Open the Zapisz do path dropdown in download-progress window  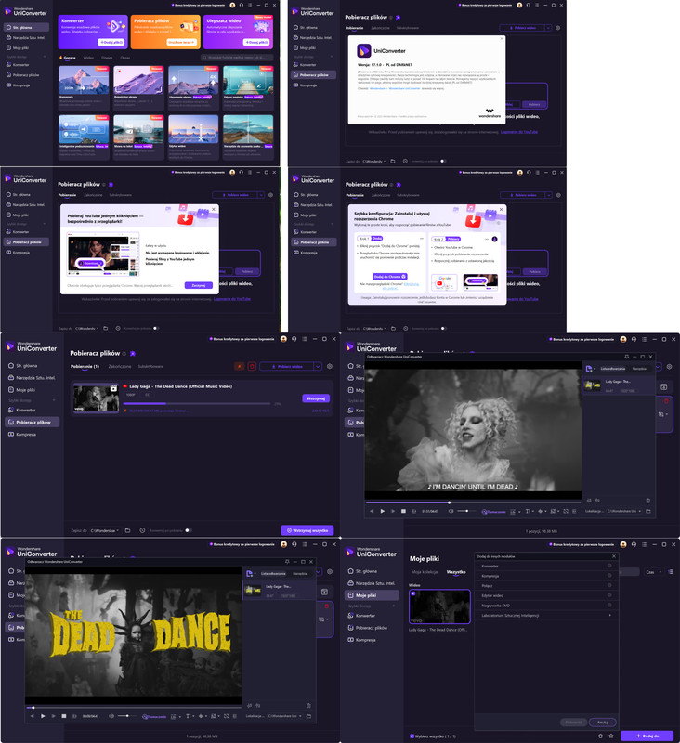pyautogui.click(x=105, y=530)
